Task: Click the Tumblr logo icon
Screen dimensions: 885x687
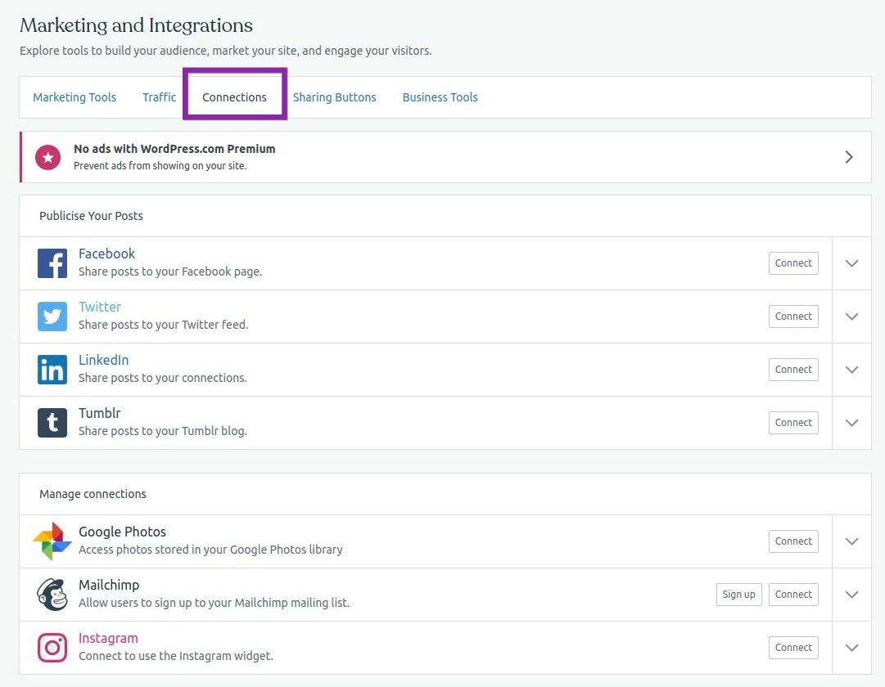Action: [x=52, y=423]
